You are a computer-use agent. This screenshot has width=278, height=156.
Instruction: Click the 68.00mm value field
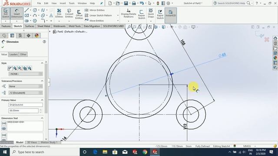click(23, 110)
